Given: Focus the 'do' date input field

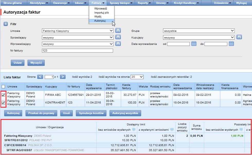Looking at the screenshot, I should pos(216,44).
